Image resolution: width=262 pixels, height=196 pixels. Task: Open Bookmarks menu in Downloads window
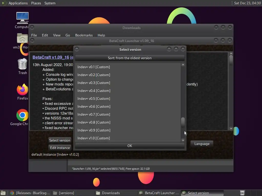tap(84, 35)
